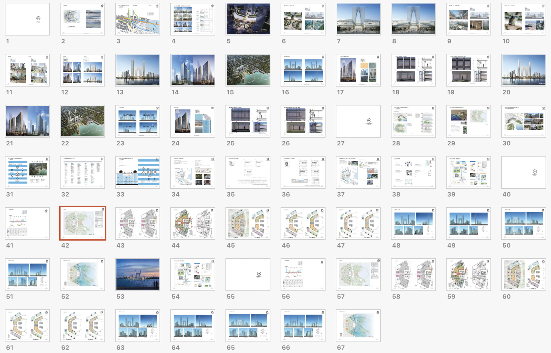The width and height of the screenshot is (551, 353).
Task: Select page thumbnail 65
Action: tap(248, 325)
